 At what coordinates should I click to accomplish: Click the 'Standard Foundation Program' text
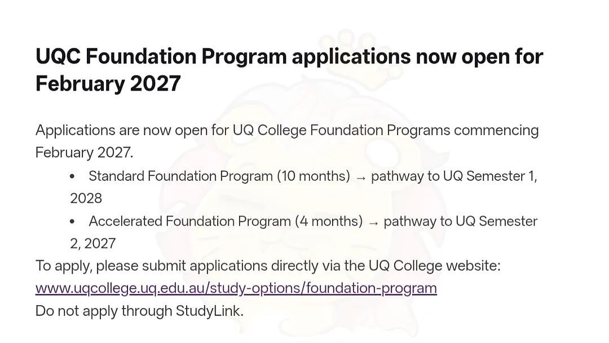click(180, 176)
